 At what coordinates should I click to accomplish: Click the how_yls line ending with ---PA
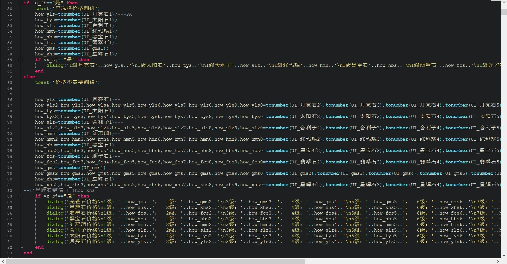pyautogui.click(x=83, y=14)
